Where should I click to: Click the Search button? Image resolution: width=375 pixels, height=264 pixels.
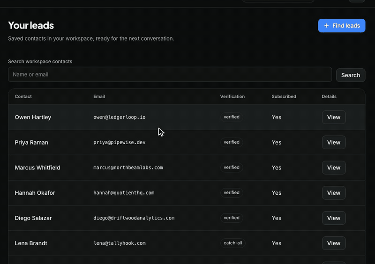click(x=351, y=75)
